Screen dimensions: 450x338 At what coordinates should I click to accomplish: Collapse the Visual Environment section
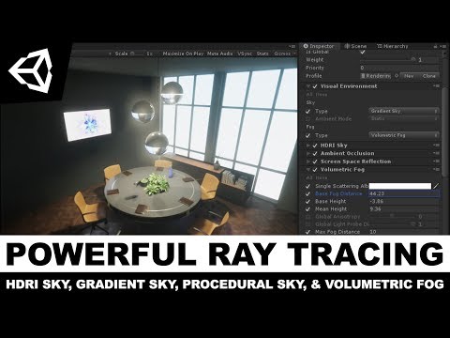pyautogui.click(x=308, y=86)
